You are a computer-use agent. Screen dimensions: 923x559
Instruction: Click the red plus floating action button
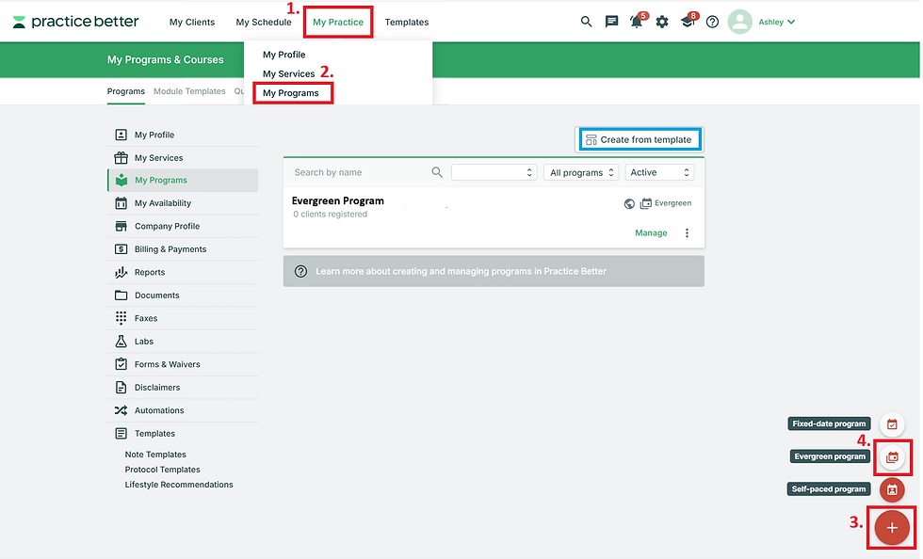point(891,528)
